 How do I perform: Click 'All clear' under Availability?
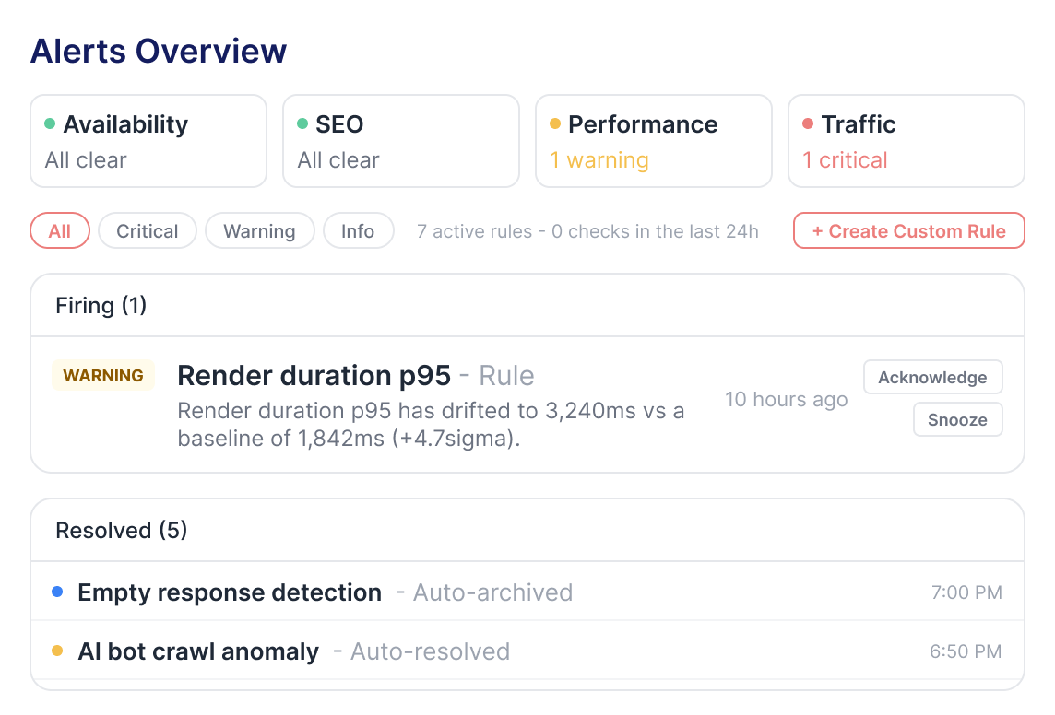click(86, 160)
